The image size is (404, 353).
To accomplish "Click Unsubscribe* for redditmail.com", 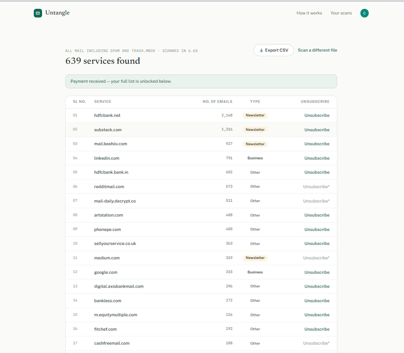I will tap(316, 187).
